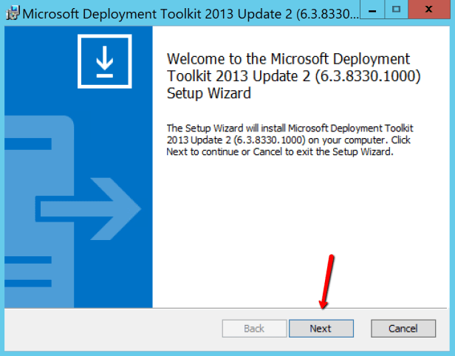Image resolution: width=455 pixels, height=356 pixels.
Task: Click blank white area below description text
Action: [x=295, y=236]
